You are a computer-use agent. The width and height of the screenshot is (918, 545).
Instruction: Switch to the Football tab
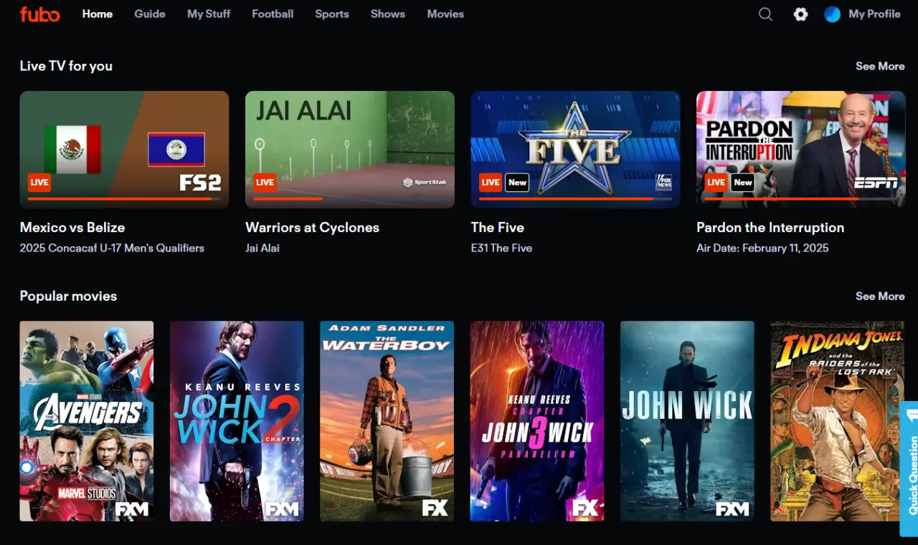(273, 14)
